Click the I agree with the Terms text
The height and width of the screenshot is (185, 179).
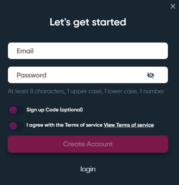[x=64, y=125]
